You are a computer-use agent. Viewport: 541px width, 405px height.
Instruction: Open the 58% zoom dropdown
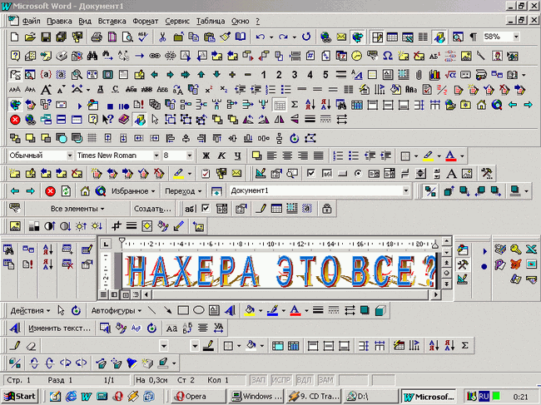click(x=516, y=37)
